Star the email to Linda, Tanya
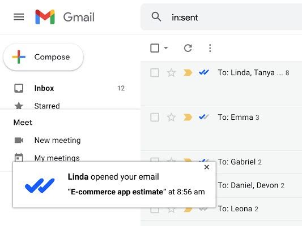The image size is (302, 226). [171, 73]
